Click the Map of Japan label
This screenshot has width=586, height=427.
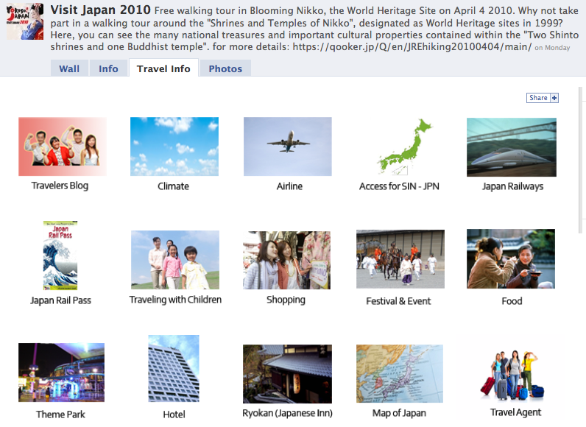coord(399,413)
